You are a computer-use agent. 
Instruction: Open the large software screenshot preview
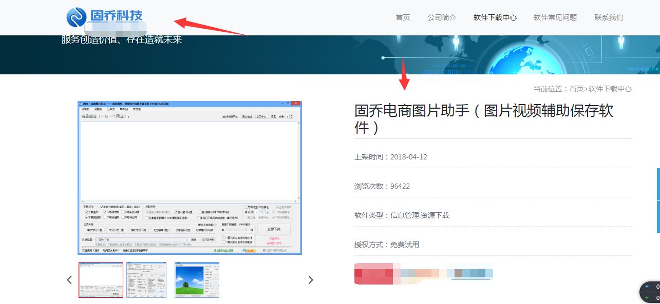[190, 177]
